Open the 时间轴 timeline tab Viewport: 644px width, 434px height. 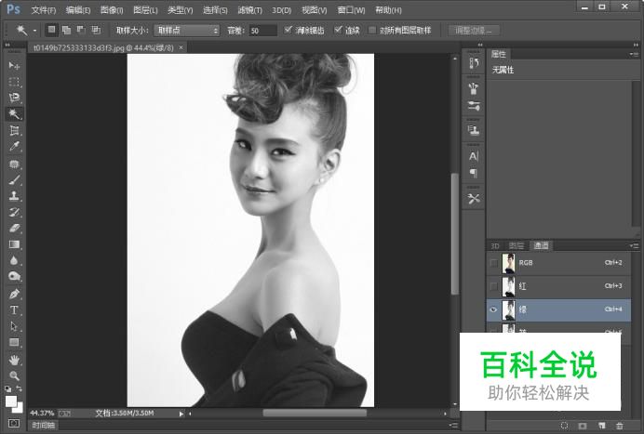tap(43, 426)
